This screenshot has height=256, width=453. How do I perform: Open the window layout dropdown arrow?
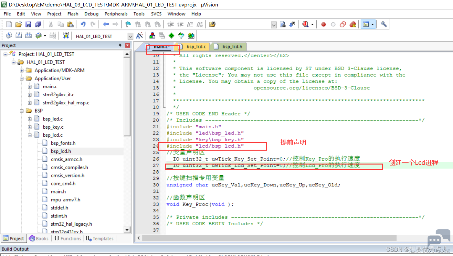point(373,24)
